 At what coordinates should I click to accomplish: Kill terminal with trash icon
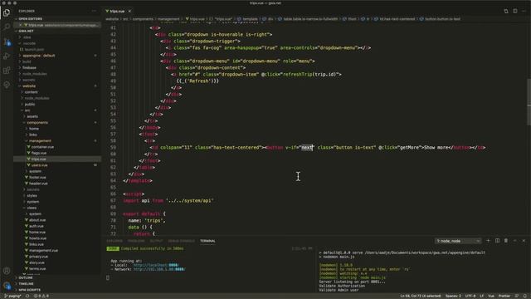click(506, 241)
